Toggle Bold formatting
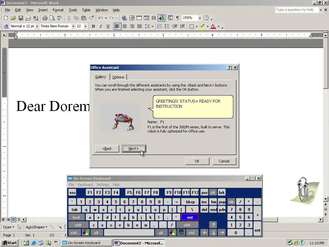329x247 pixels. (93, 26)
